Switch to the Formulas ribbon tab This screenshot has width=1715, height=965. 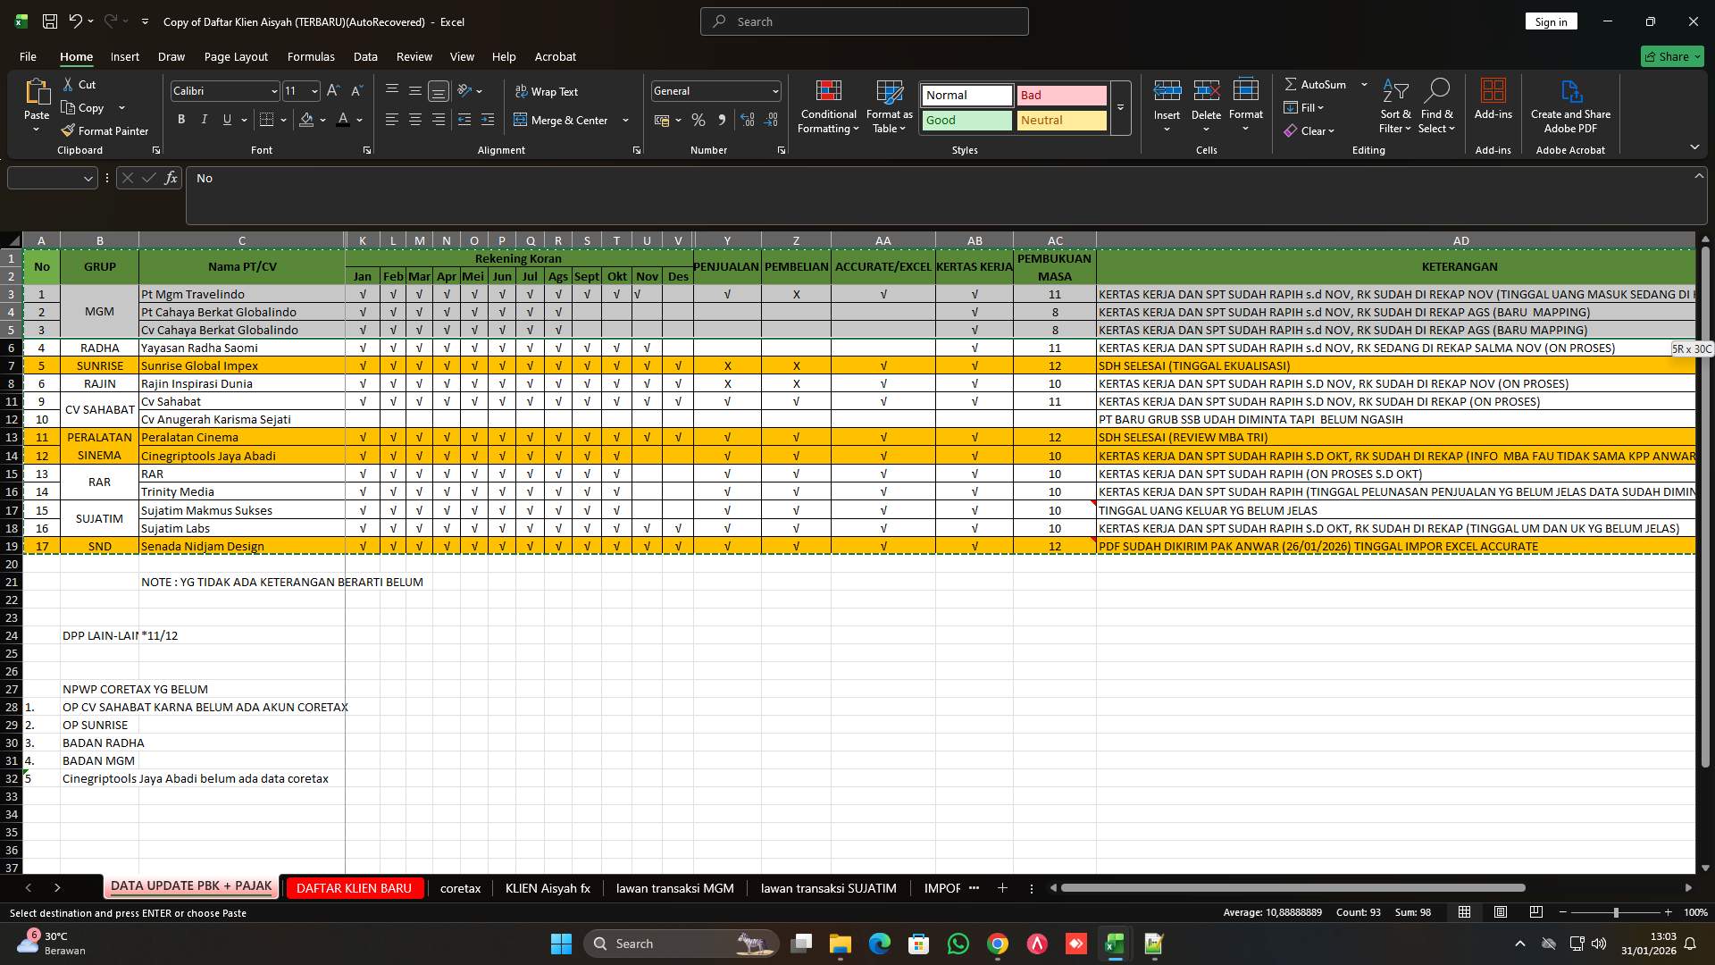coord(310,56)
